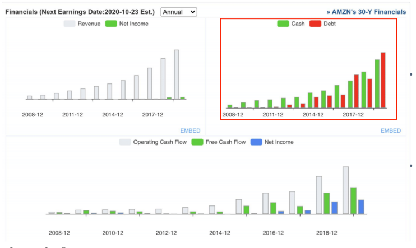Select the tallest red Debt bar
Viewport: 416px width, 248px height.
[x=383, y=80]
